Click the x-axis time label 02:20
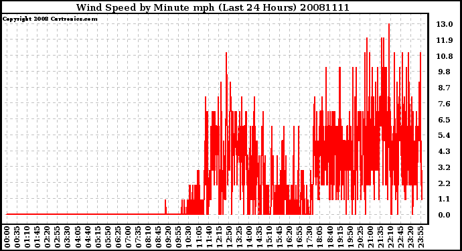462x251 pixels. pos(48,237)
